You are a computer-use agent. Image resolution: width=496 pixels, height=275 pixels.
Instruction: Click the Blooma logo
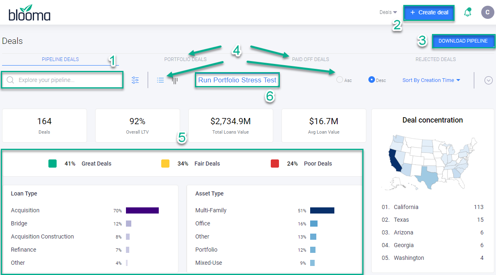click(29, 13)
